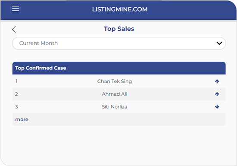Select the Ahmad Ali name
Screen dimensions: 237x166
coord(115,94)
